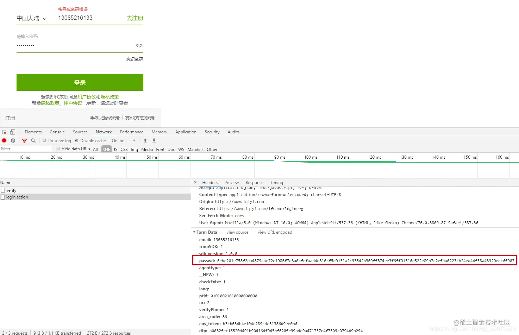Screen dimensions: 519x335
Task: Show password using the eye icon
Action: tap(139, 45)
